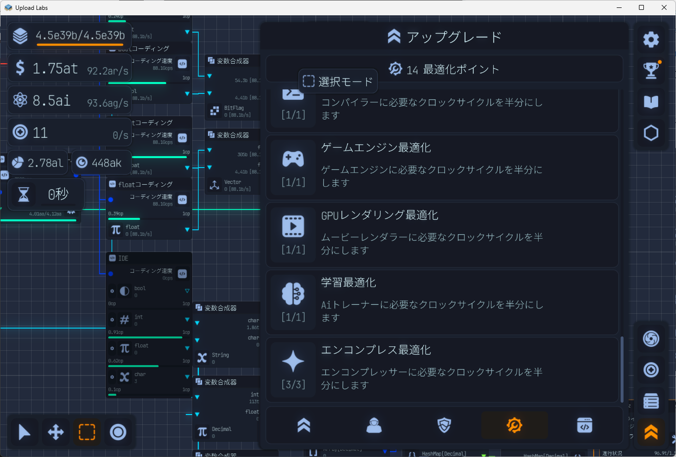Open the list panel icon in right sidebar
676x457 pixels.
coord(651,401)
